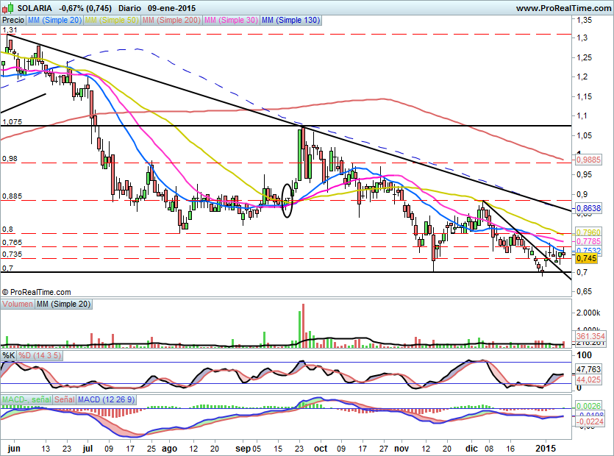Open the www.ProRealTime.com link
This screenshot has width=614, height=456.
[563, 7]
